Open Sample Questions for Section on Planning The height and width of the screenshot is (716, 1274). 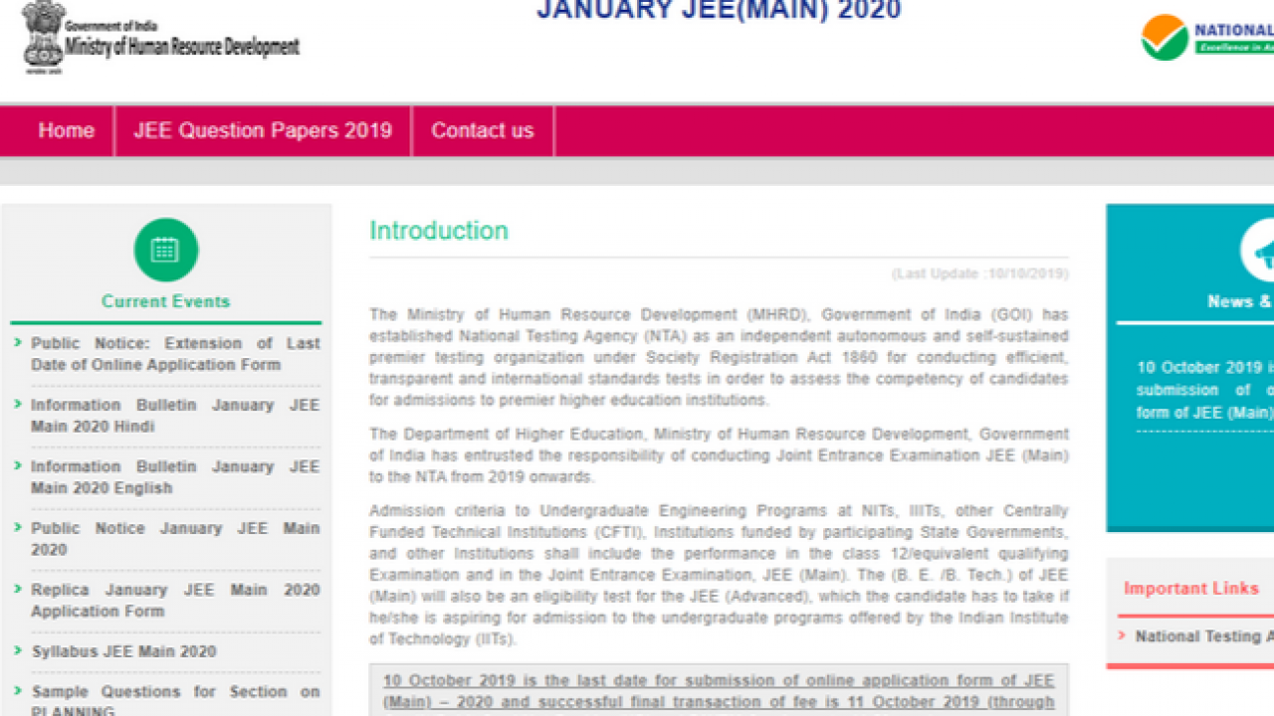(175, 700)
